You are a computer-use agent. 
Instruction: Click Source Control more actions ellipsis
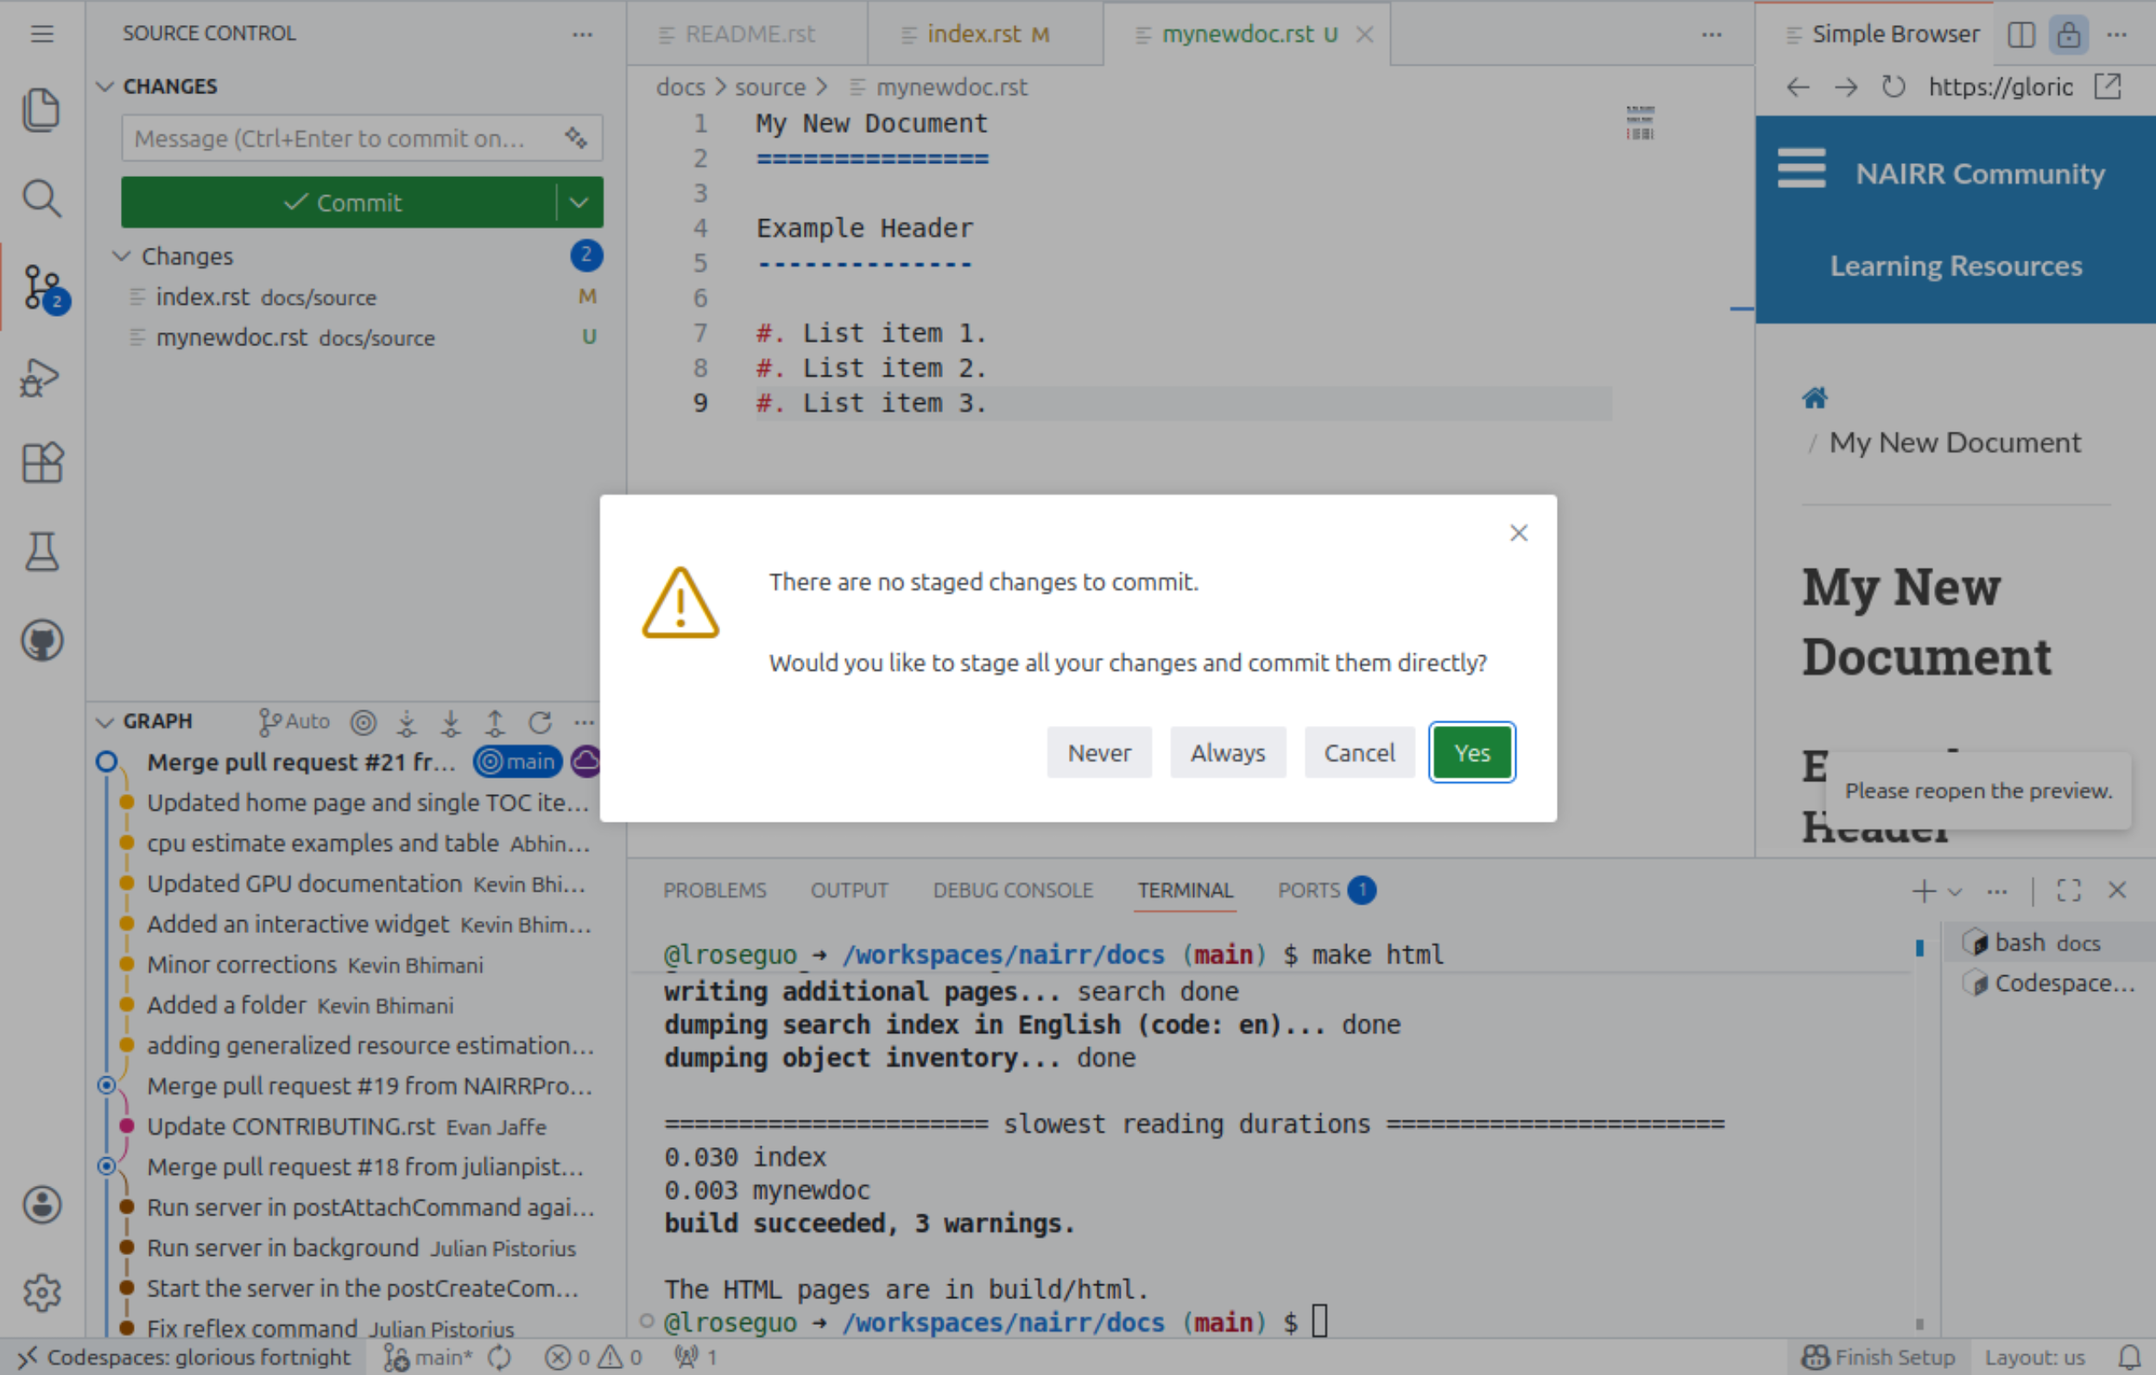[582, 34]
